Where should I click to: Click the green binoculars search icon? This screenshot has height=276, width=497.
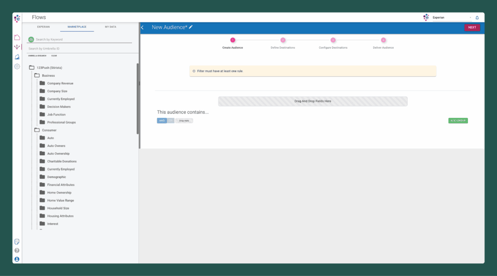31,39
